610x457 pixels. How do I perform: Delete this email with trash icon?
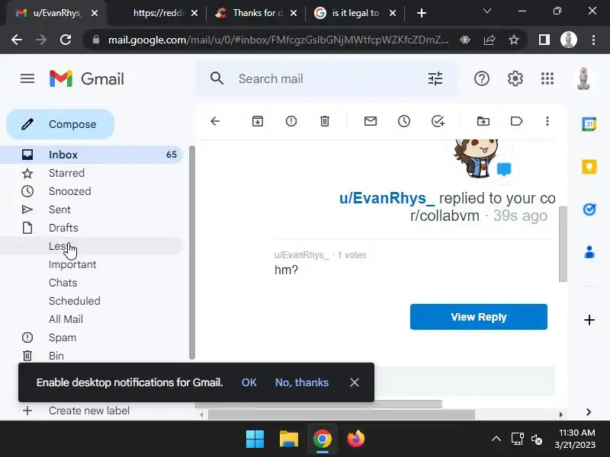[325, 121]
